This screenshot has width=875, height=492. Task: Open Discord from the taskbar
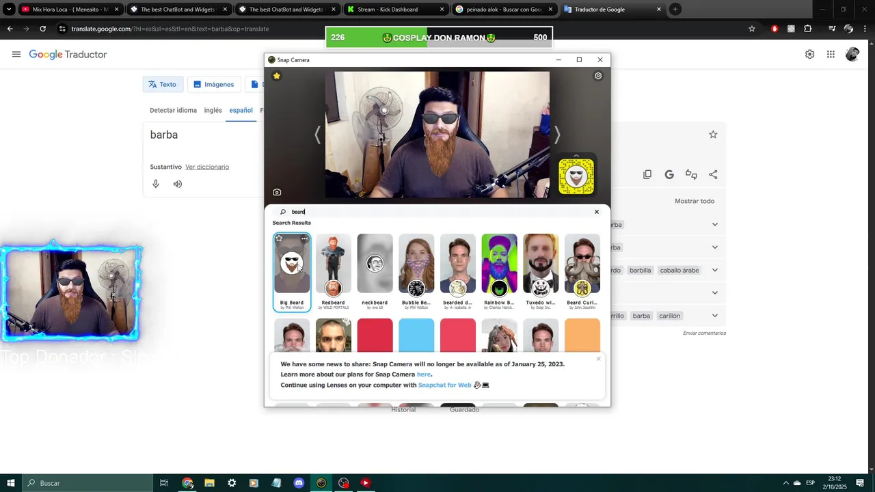tap(299, 483)
